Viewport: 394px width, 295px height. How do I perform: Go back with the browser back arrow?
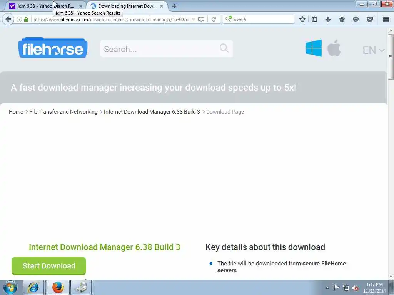pos(8,19)
